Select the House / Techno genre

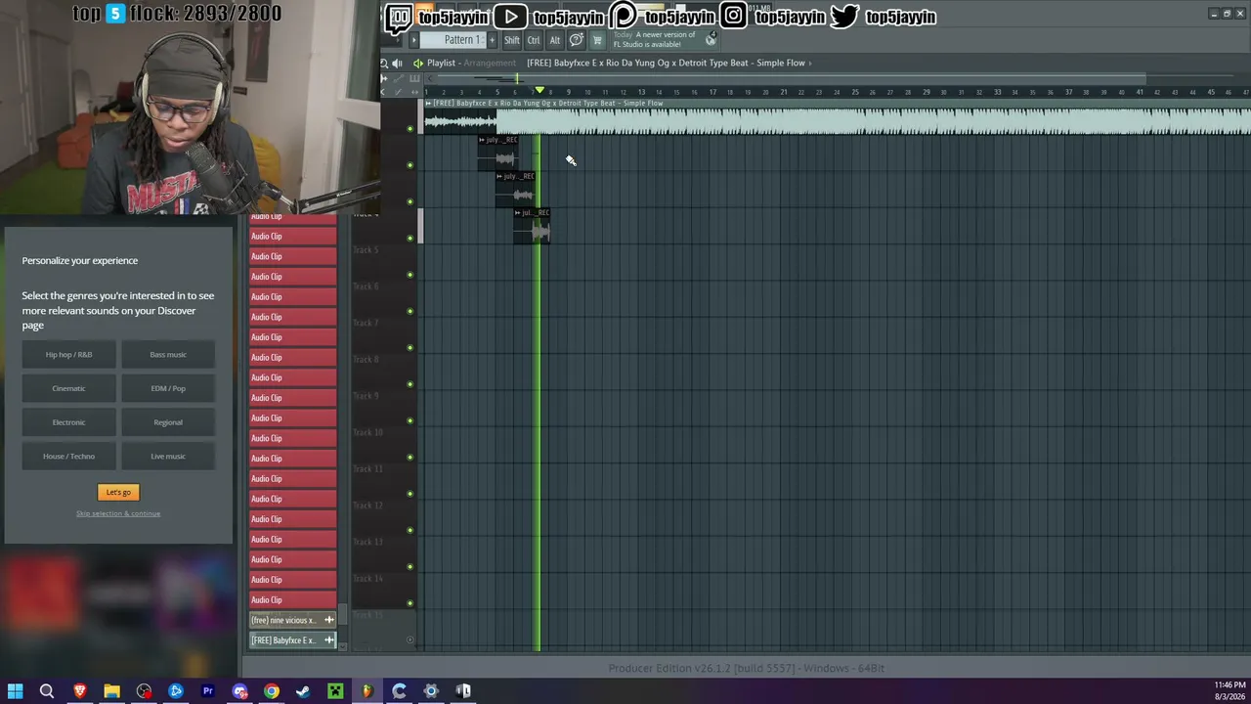tap(68, 456)
